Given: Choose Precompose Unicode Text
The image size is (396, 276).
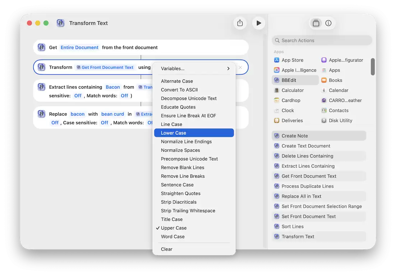Looking at the screenshot, I should pyautogui.click(x=194, y=159).
